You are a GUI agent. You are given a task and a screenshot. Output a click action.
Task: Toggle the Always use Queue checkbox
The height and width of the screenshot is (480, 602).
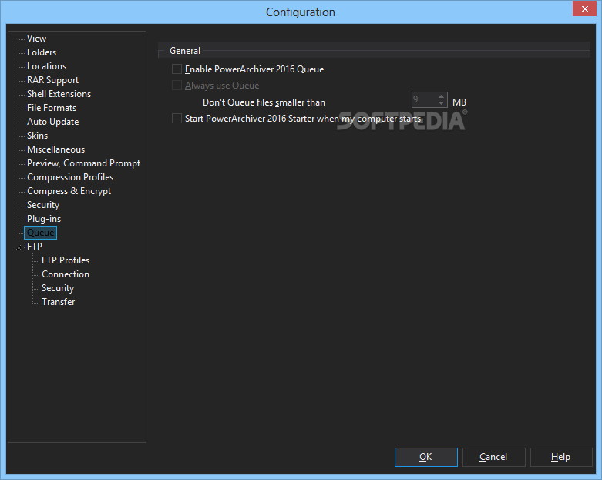coord(177,86)
